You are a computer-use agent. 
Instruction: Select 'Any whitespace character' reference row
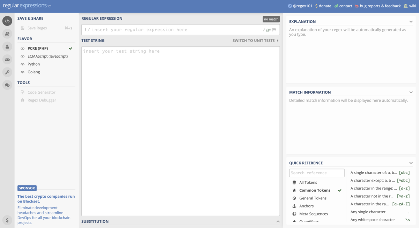point(380,220)
